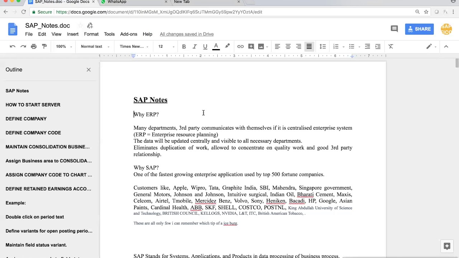Open the Add-ons menu
Screen dimensions: 459x258
129,34
